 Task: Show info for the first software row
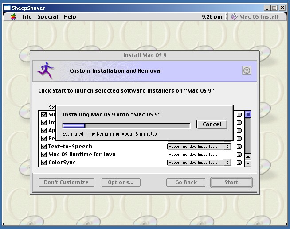pyautogui.click(x=239, y=115)
